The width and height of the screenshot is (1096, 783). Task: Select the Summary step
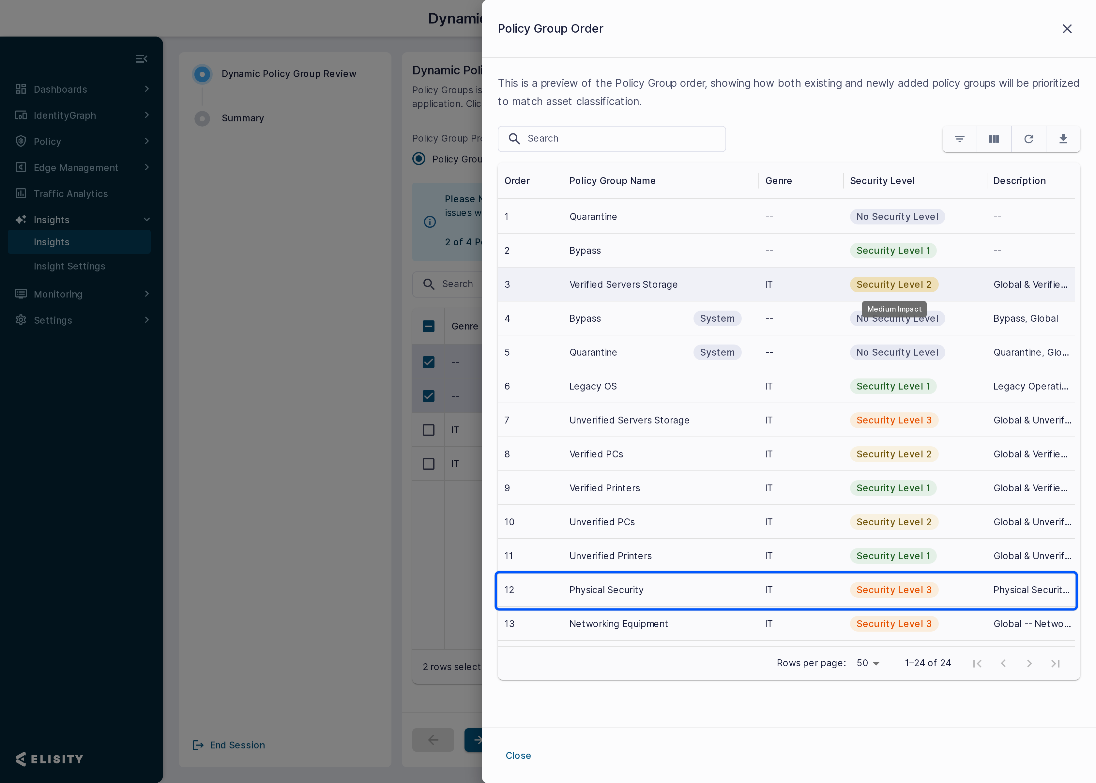pyautogui.click(x=243, y=118)
